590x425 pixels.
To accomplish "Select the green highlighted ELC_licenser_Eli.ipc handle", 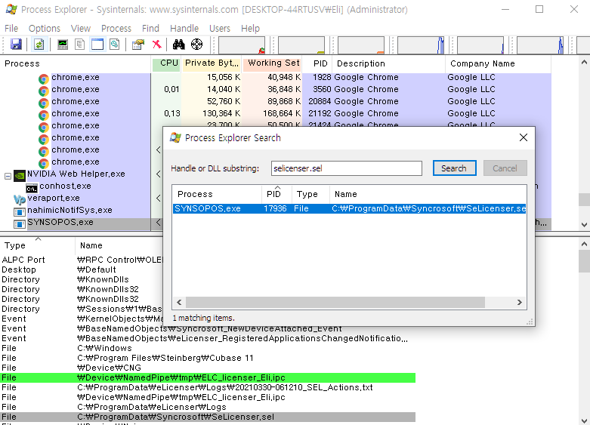I will (208, 377).
